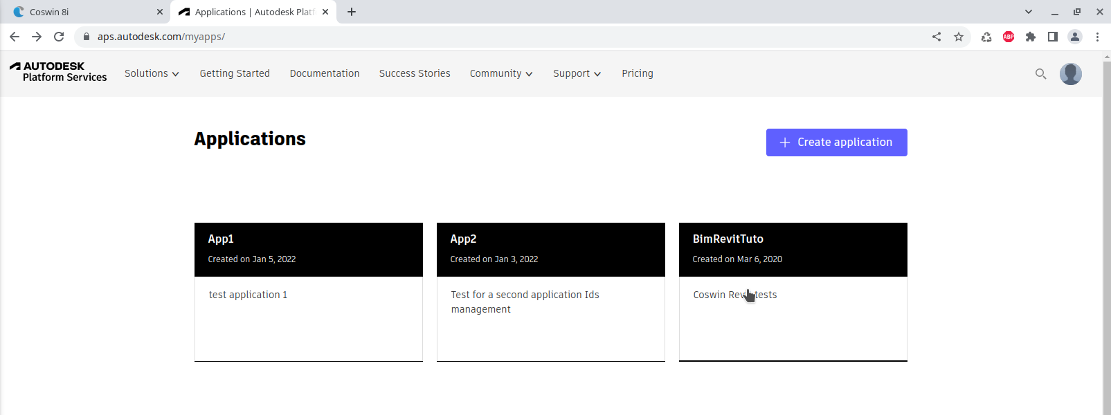This screenshot has width=1111, height=415.
Task: Open the BimRevitTuto application card
Action: point(793,292)
